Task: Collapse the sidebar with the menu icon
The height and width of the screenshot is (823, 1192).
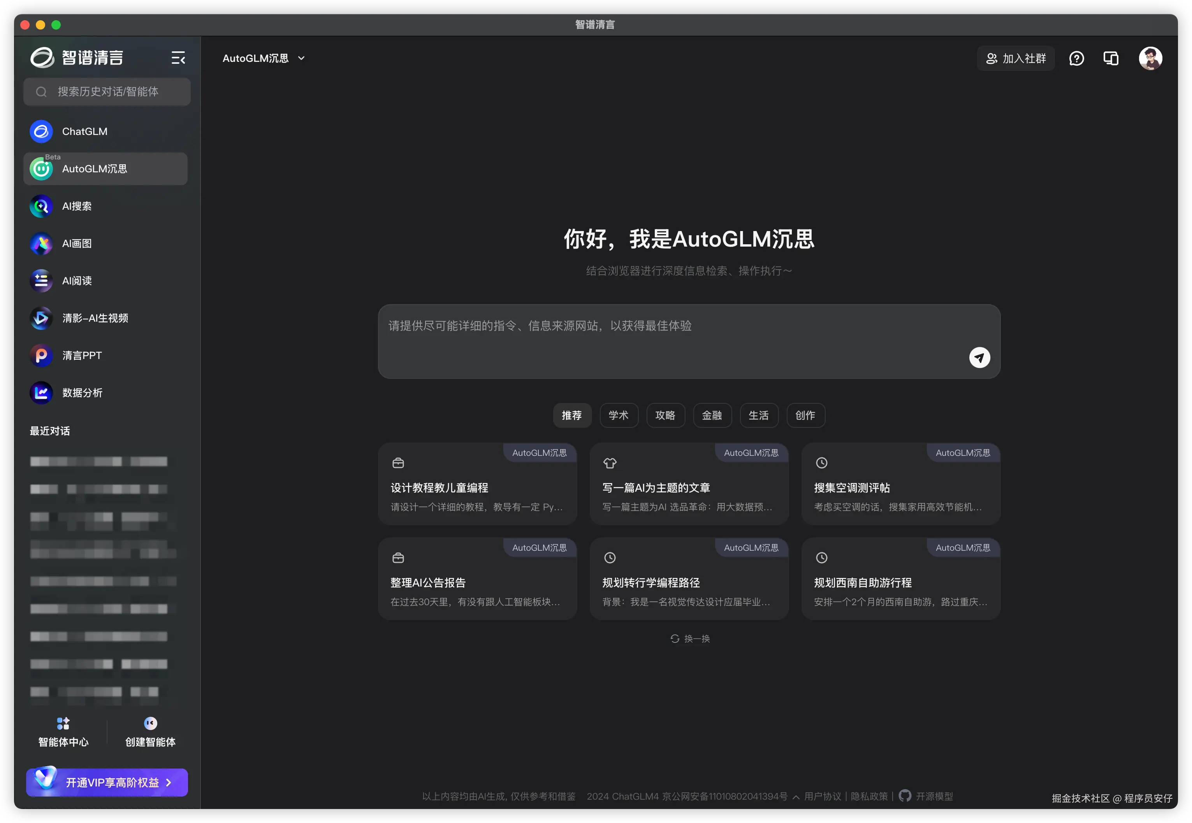Action: pos(178,58)
